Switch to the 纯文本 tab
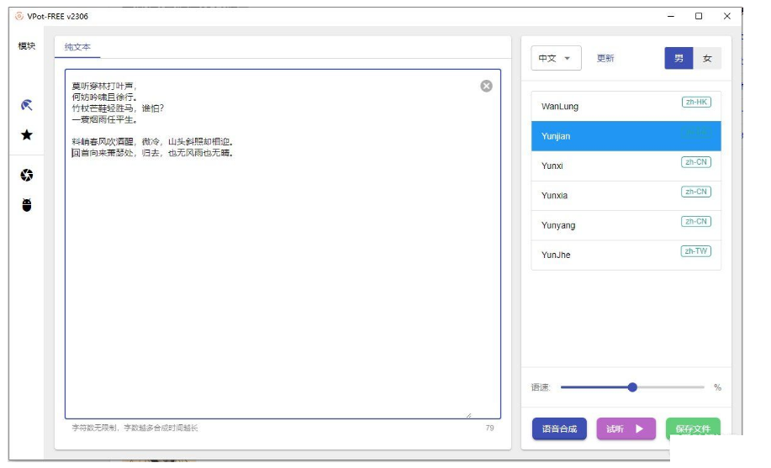This screenshot has height=468, width=771. (77, 47)
